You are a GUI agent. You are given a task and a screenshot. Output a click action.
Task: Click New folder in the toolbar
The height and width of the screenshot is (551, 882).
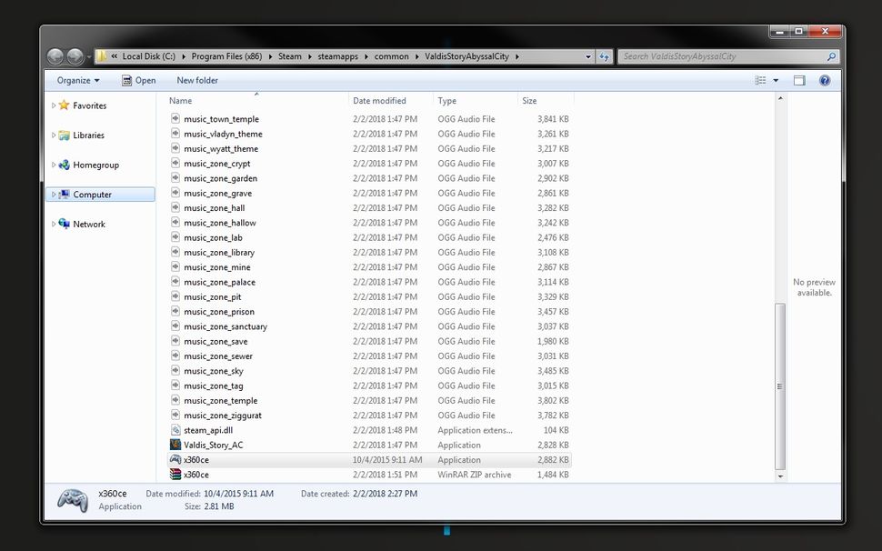click(197, 80)
